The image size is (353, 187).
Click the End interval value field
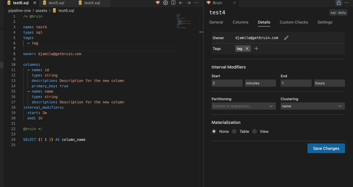[x=296, y=83]
